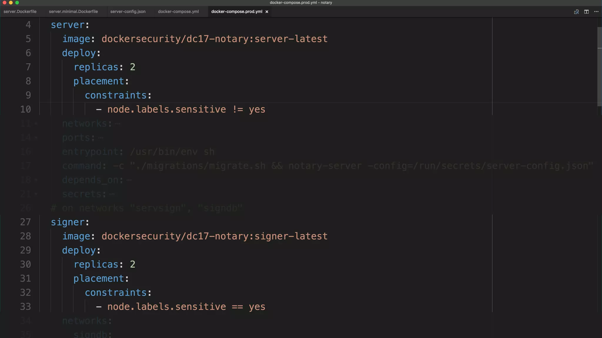Click the yellow macOS minimize button
Screen dimensions: 602x338
pyautogui.click(x=11, y=3)
